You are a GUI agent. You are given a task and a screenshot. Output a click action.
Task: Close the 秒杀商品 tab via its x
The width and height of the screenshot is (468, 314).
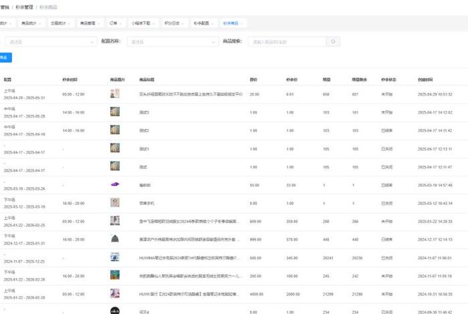coord(242,23)
